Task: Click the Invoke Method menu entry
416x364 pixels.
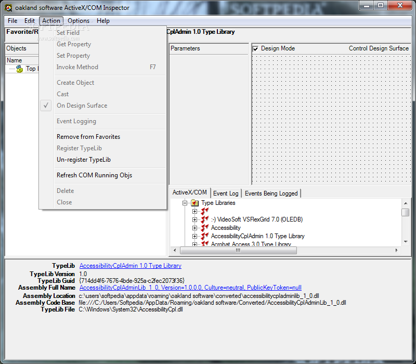Action: [x=102, y=67]
